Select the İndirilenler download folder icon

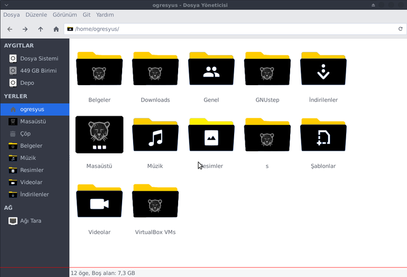tap(323, 69)
